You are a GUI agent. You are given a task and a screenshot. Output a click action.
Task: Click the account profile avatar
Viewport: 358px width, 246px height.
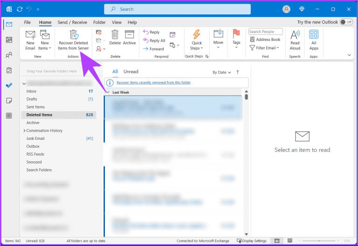click(x=286, y=9)
